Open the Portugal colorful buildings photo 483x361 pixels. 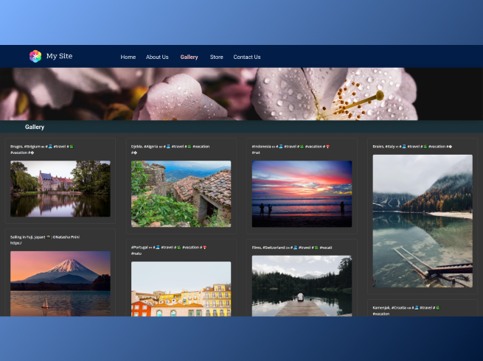point(181,289)
